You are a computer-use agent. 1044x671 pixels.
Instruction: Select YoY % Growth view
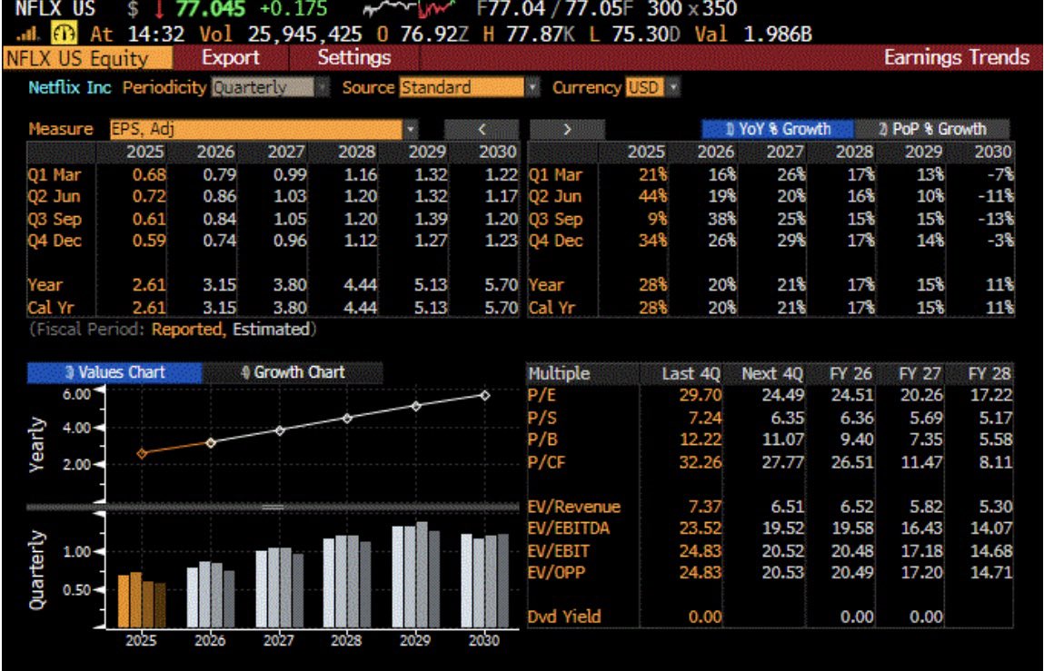(778, 129)
